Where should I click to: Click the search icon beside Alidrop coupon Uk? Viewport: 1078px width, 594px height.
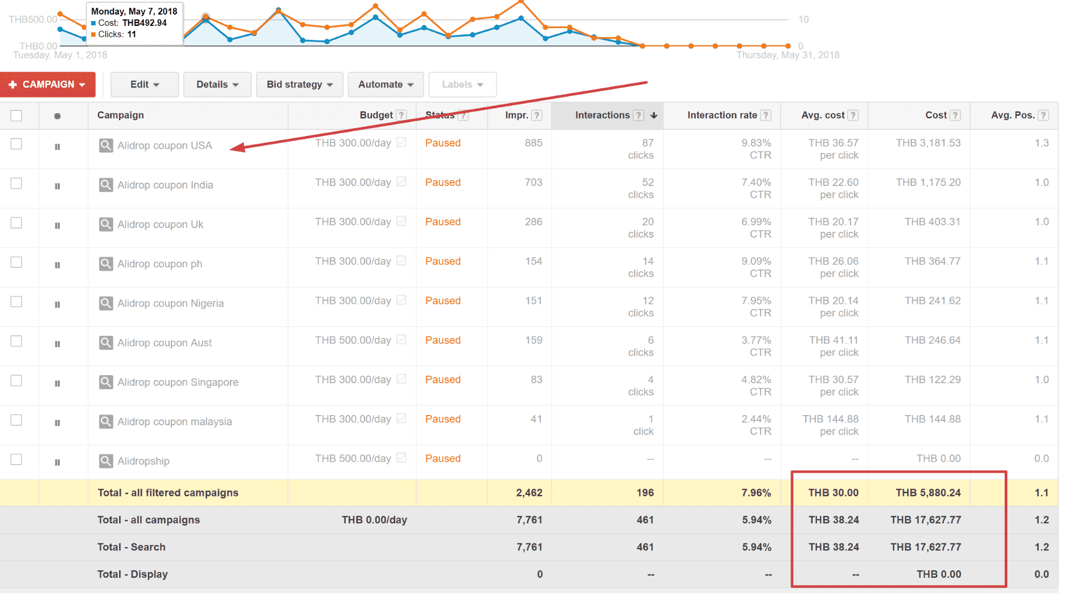[106, 224]
